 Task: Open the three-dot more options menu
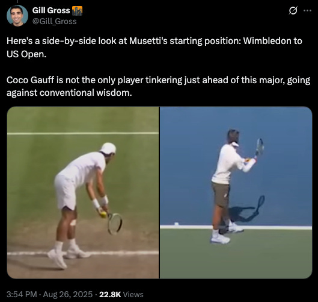[x=307, y=11]
